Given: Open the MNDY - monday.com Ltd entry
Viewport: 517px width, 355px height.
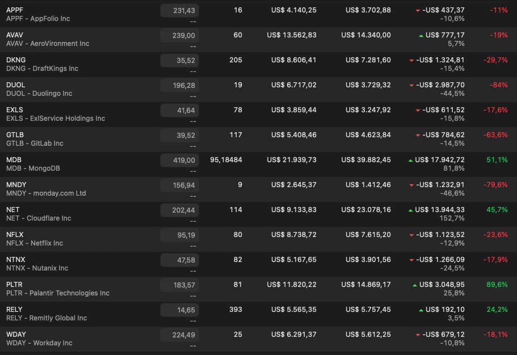Looking at the screenshot, I should pos(46,193).
